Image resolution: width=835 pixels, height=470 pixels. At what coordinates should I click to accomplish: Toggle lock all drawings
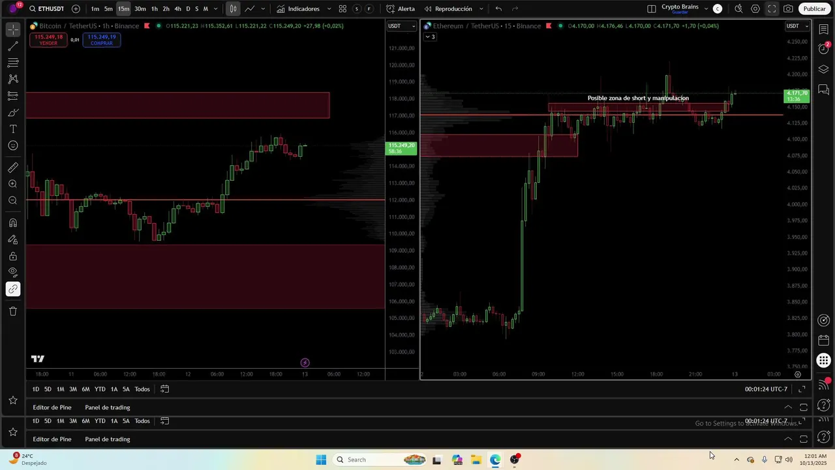pyautogui.click(x=13, y=257)
